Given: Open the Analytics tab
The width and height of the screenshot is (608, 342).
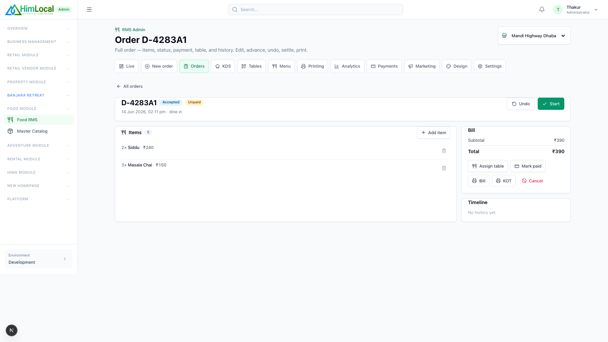Looking at the screenshot, I should coord(347,66).
